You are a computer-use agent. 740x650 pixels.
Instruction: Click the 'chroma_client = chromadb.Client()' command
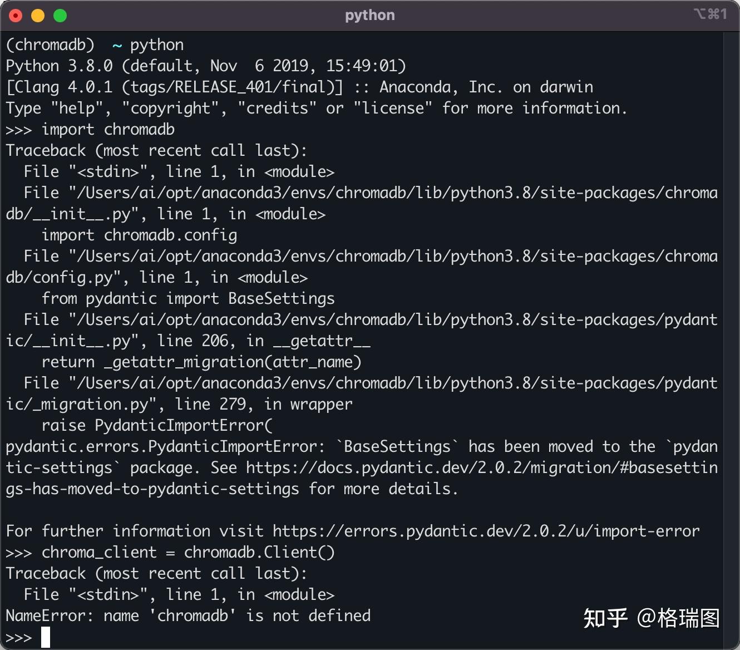(x=188, y=553)
